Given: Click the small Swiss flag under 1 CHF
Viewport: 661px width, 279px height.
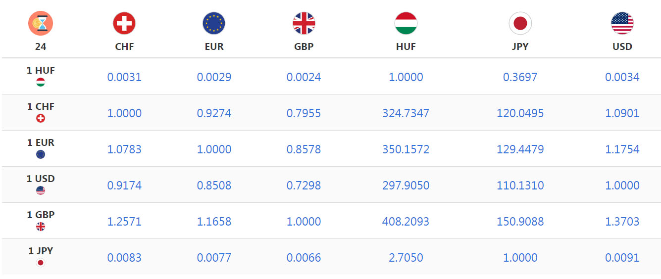Looking at the screenshot, I should pos(41,118).
